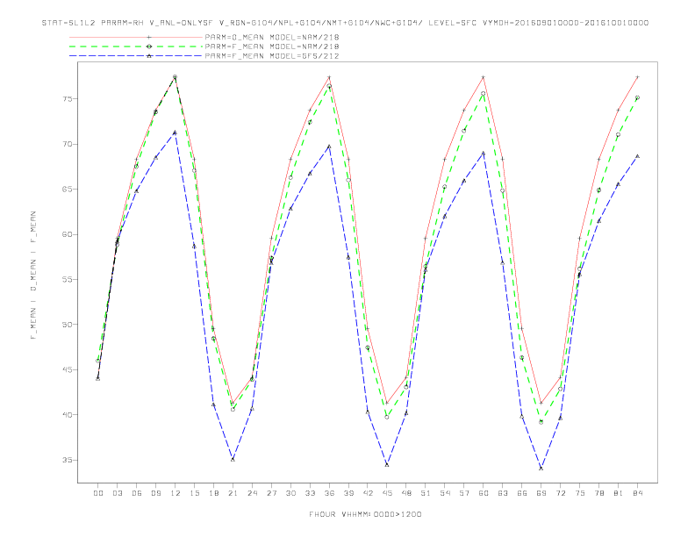Select legend label PARM=O_MEAN MODEL=NAM/218
Image resolution: width=695 pixels, height=537 pixels.
pos(272,37)
